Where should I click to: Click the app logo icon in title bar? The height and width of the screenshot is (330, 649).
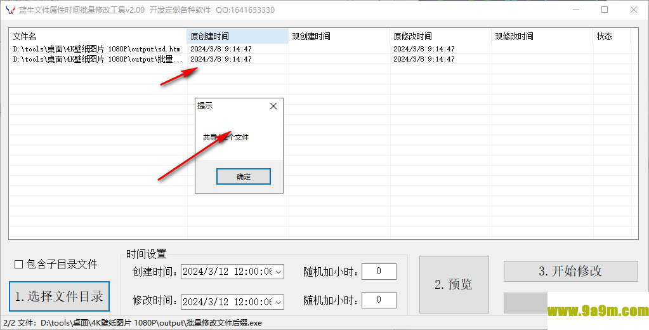(x=11, y=10)
